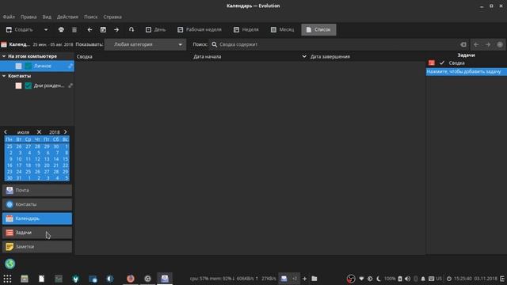Viewport: 507px width, 285px height.
Task: Select the Список list view
Action: 318,30
